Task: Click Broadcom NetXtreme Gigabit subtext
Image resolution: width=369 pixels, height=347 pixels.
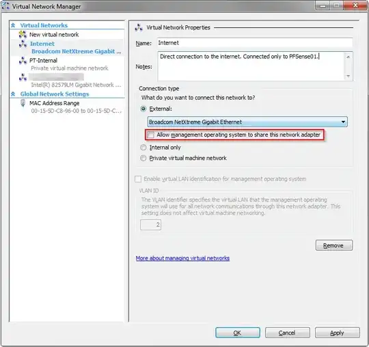Action: click(77, 51)
